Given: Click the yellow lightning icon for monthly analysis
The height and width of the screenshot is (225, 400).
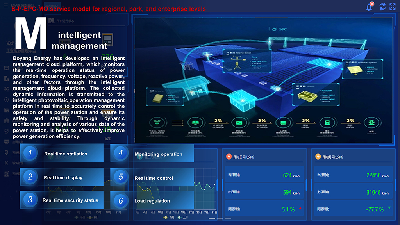Looking at the screenshot, I should (318, 157).
